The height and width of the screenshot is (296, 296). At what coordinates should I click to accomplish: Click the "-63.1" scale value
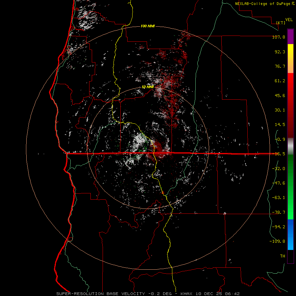tap(279, 198)
